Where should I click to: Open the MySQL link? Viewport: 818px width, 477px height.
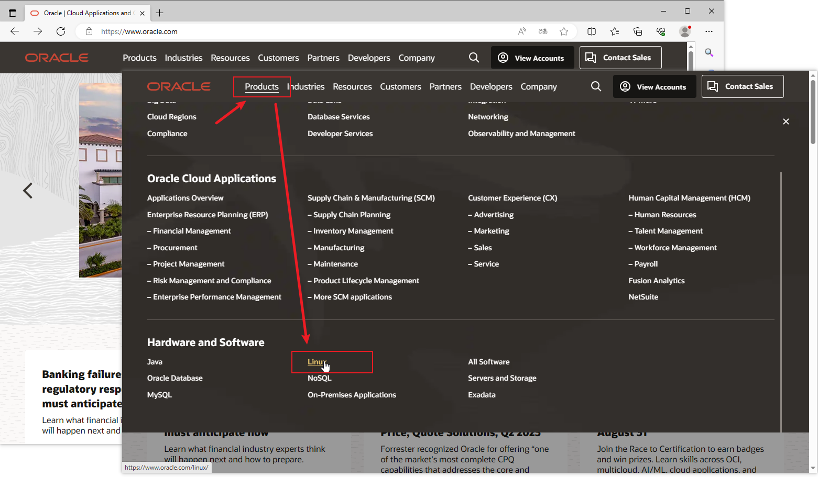[x=159, y=395]
